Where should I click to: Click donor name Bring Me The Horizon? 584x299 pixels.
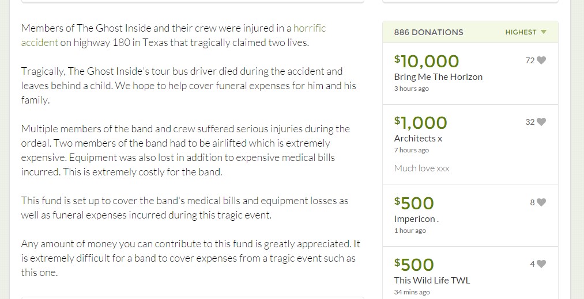pos(438,77)
